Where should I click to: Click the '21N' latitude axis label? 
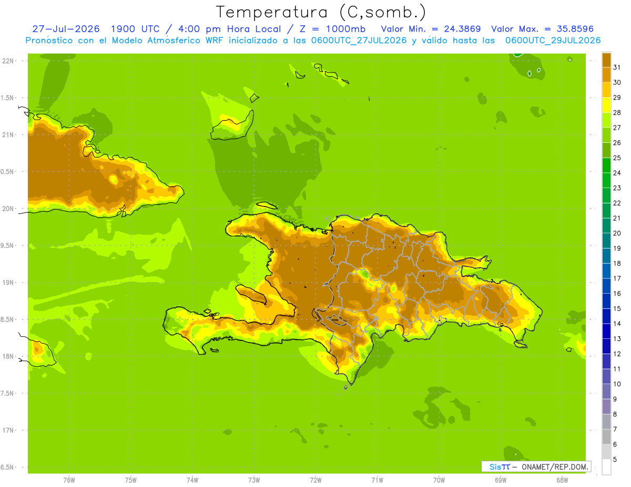click(x=7, y=134)
